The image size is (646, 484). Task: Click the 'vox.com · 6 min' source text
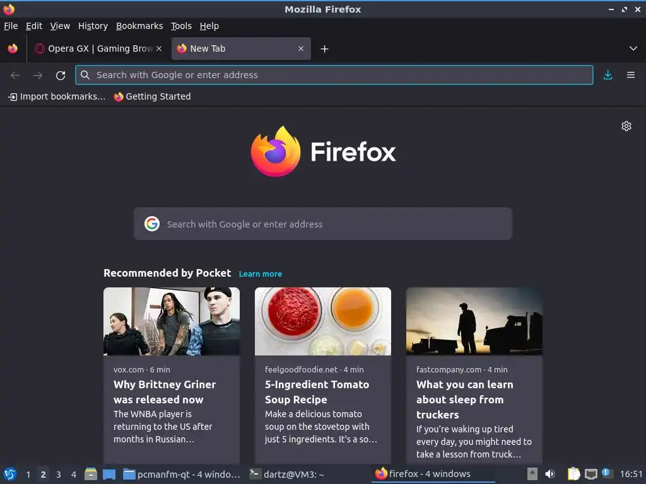(x=142, y=369)
